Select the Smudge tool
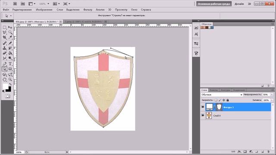Screen dimensions: 276x155 (5, 58)
